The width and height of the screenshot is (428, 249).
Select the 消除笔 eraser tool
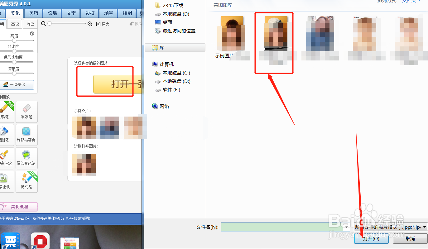coord(26,112)
